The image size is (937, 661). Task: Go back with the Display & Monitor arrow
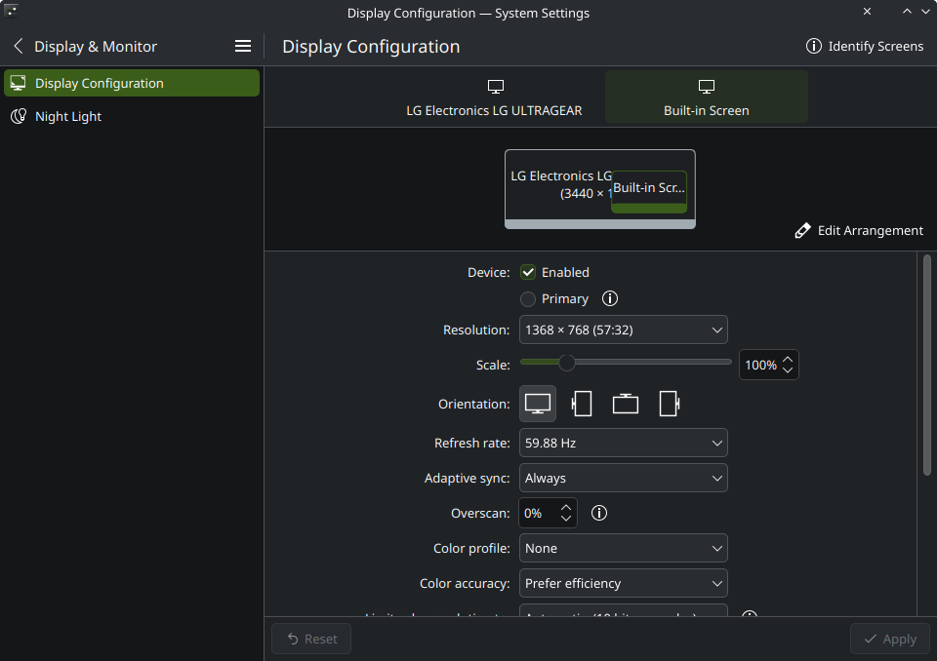click(19, 46)
